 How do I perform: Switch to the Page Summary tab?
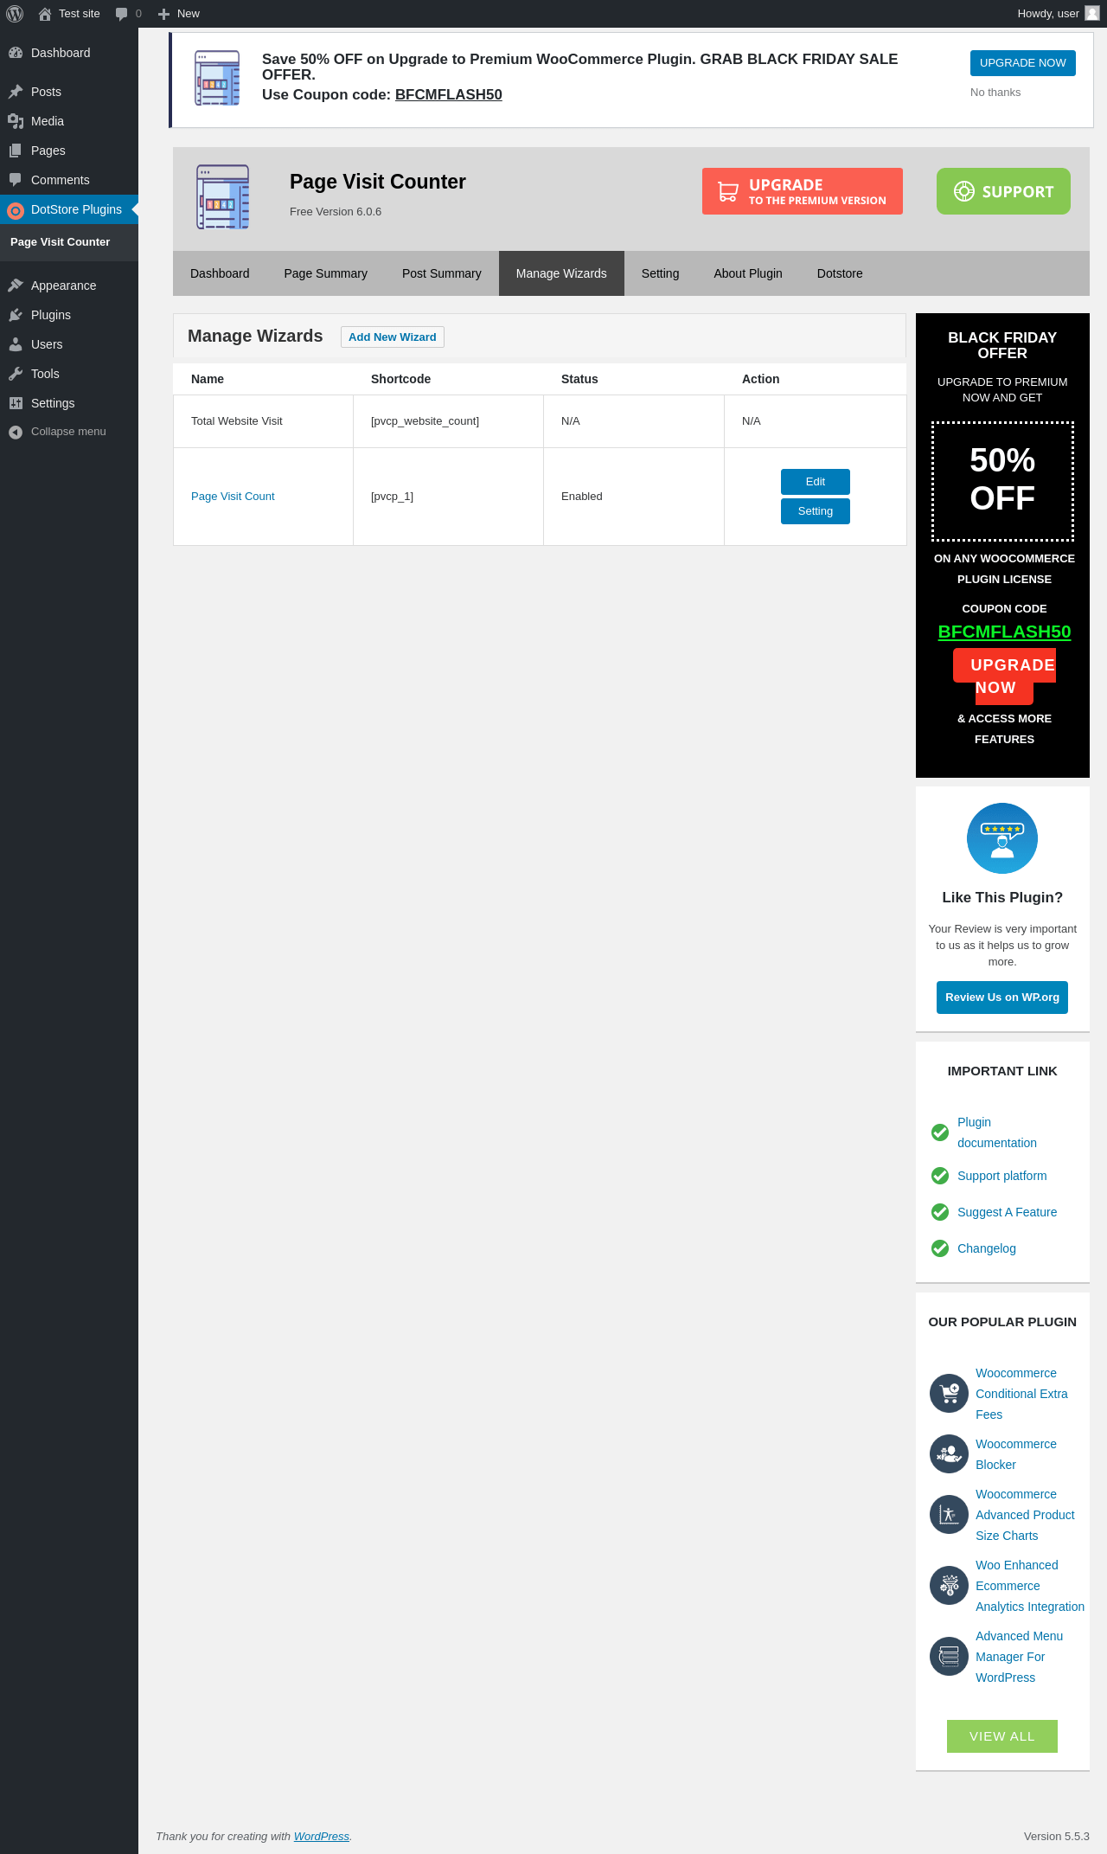coord(326,273)
